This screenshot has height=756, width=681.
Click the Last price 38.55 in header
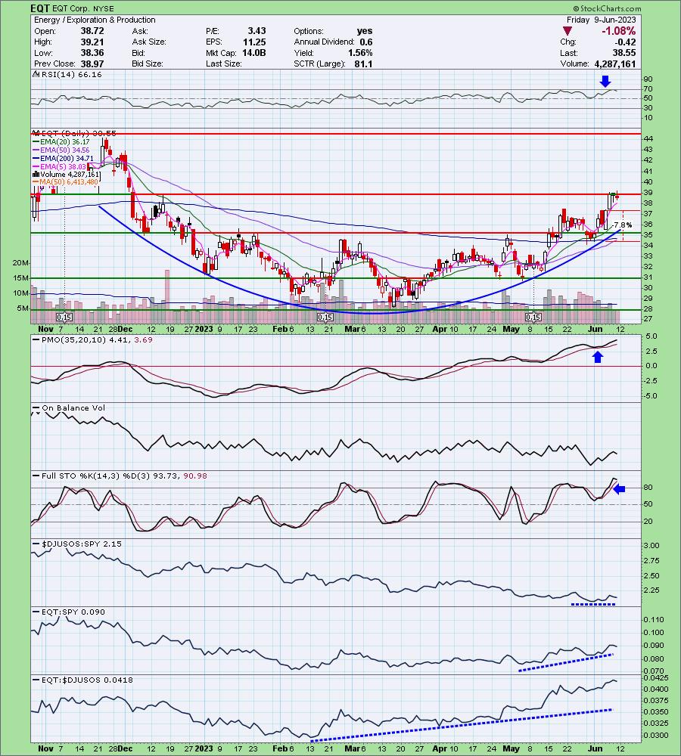tap(624, 53)
